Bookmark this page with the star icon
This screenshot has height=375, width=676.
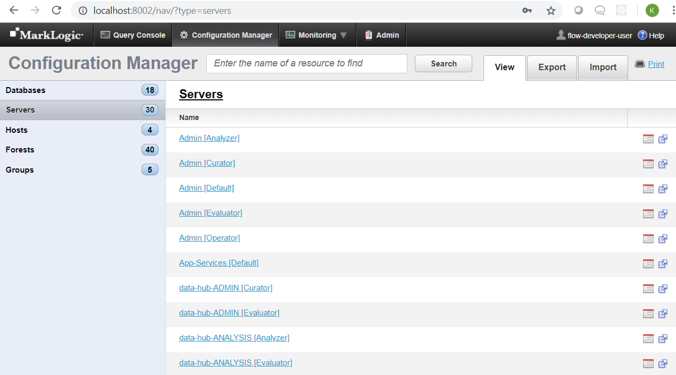(x=550, y=11)
